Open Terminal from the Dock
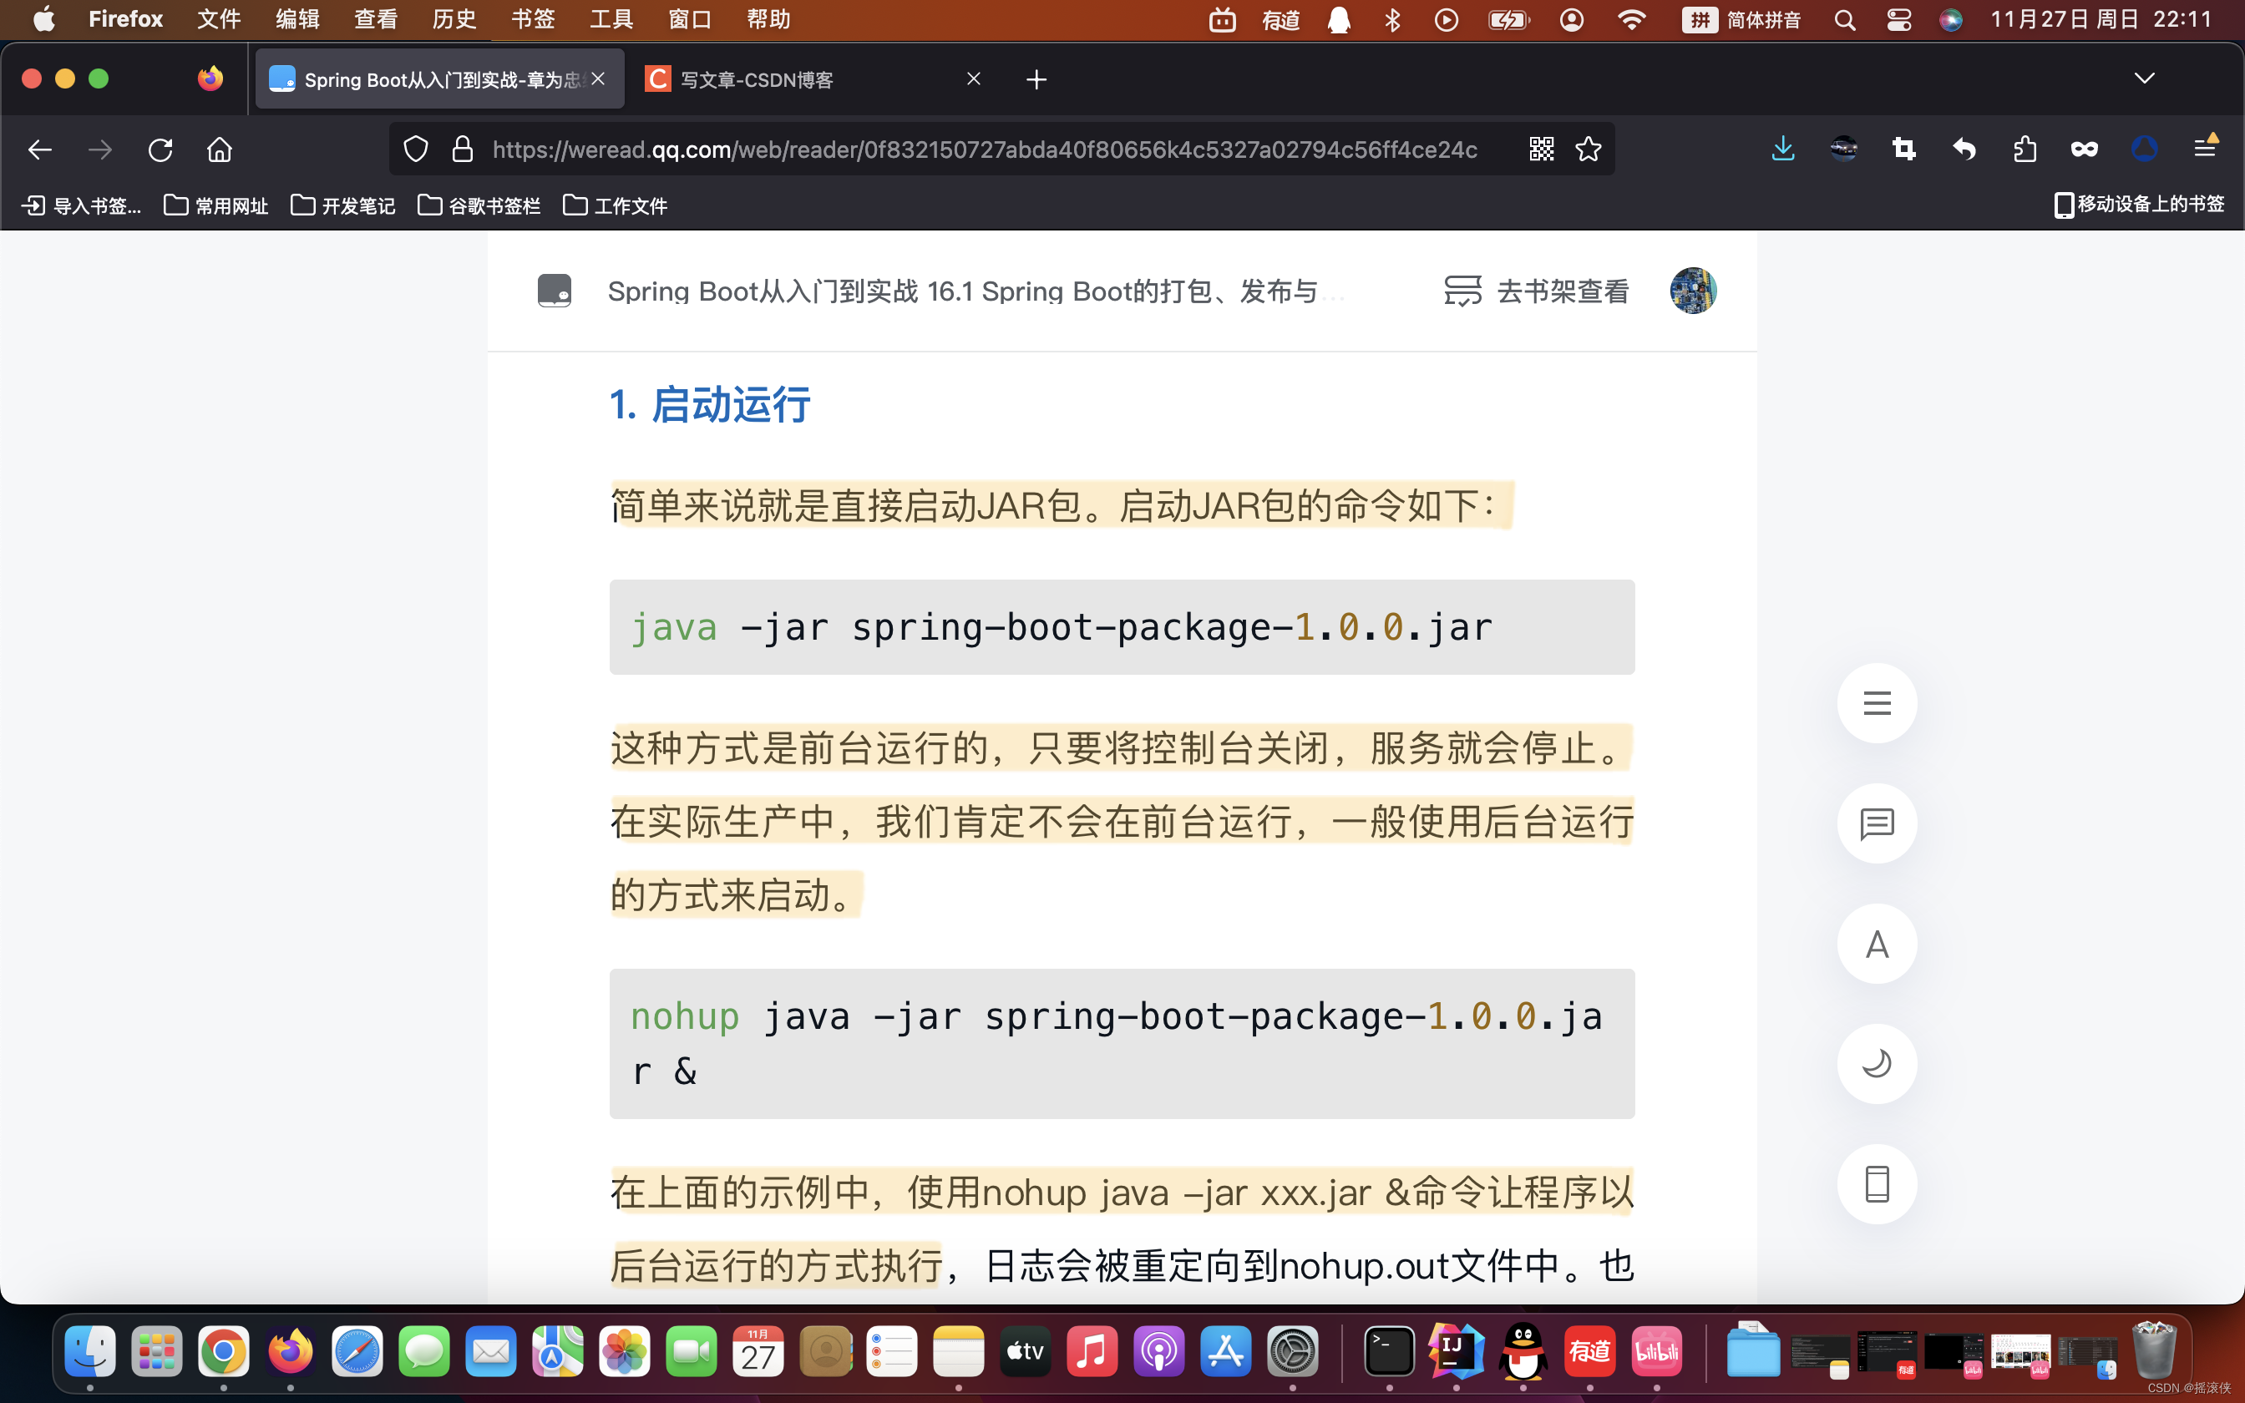Viewport: 2245px width, 1403px height. [x=1389, y=1351]
